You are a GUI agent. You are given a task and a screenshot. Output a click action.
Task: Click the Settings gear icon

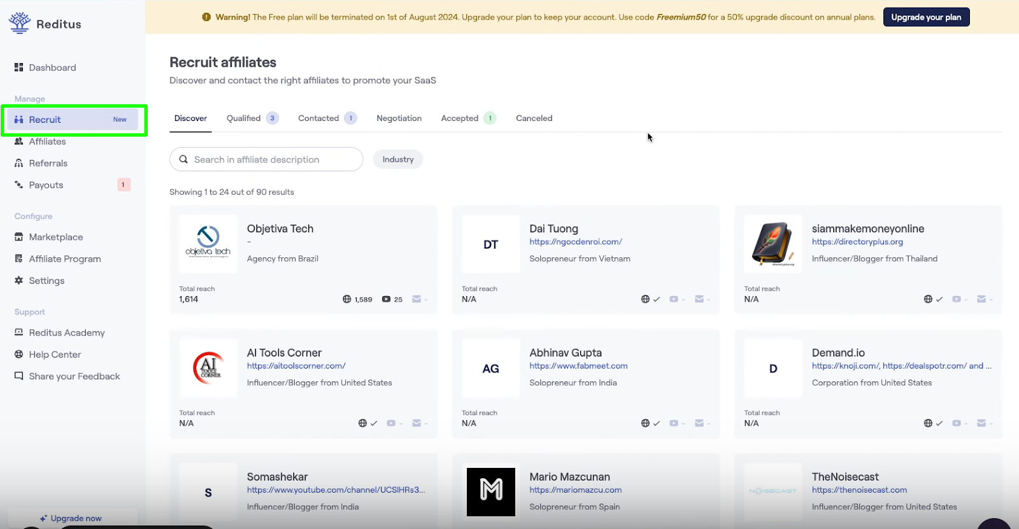pos(18,280)
